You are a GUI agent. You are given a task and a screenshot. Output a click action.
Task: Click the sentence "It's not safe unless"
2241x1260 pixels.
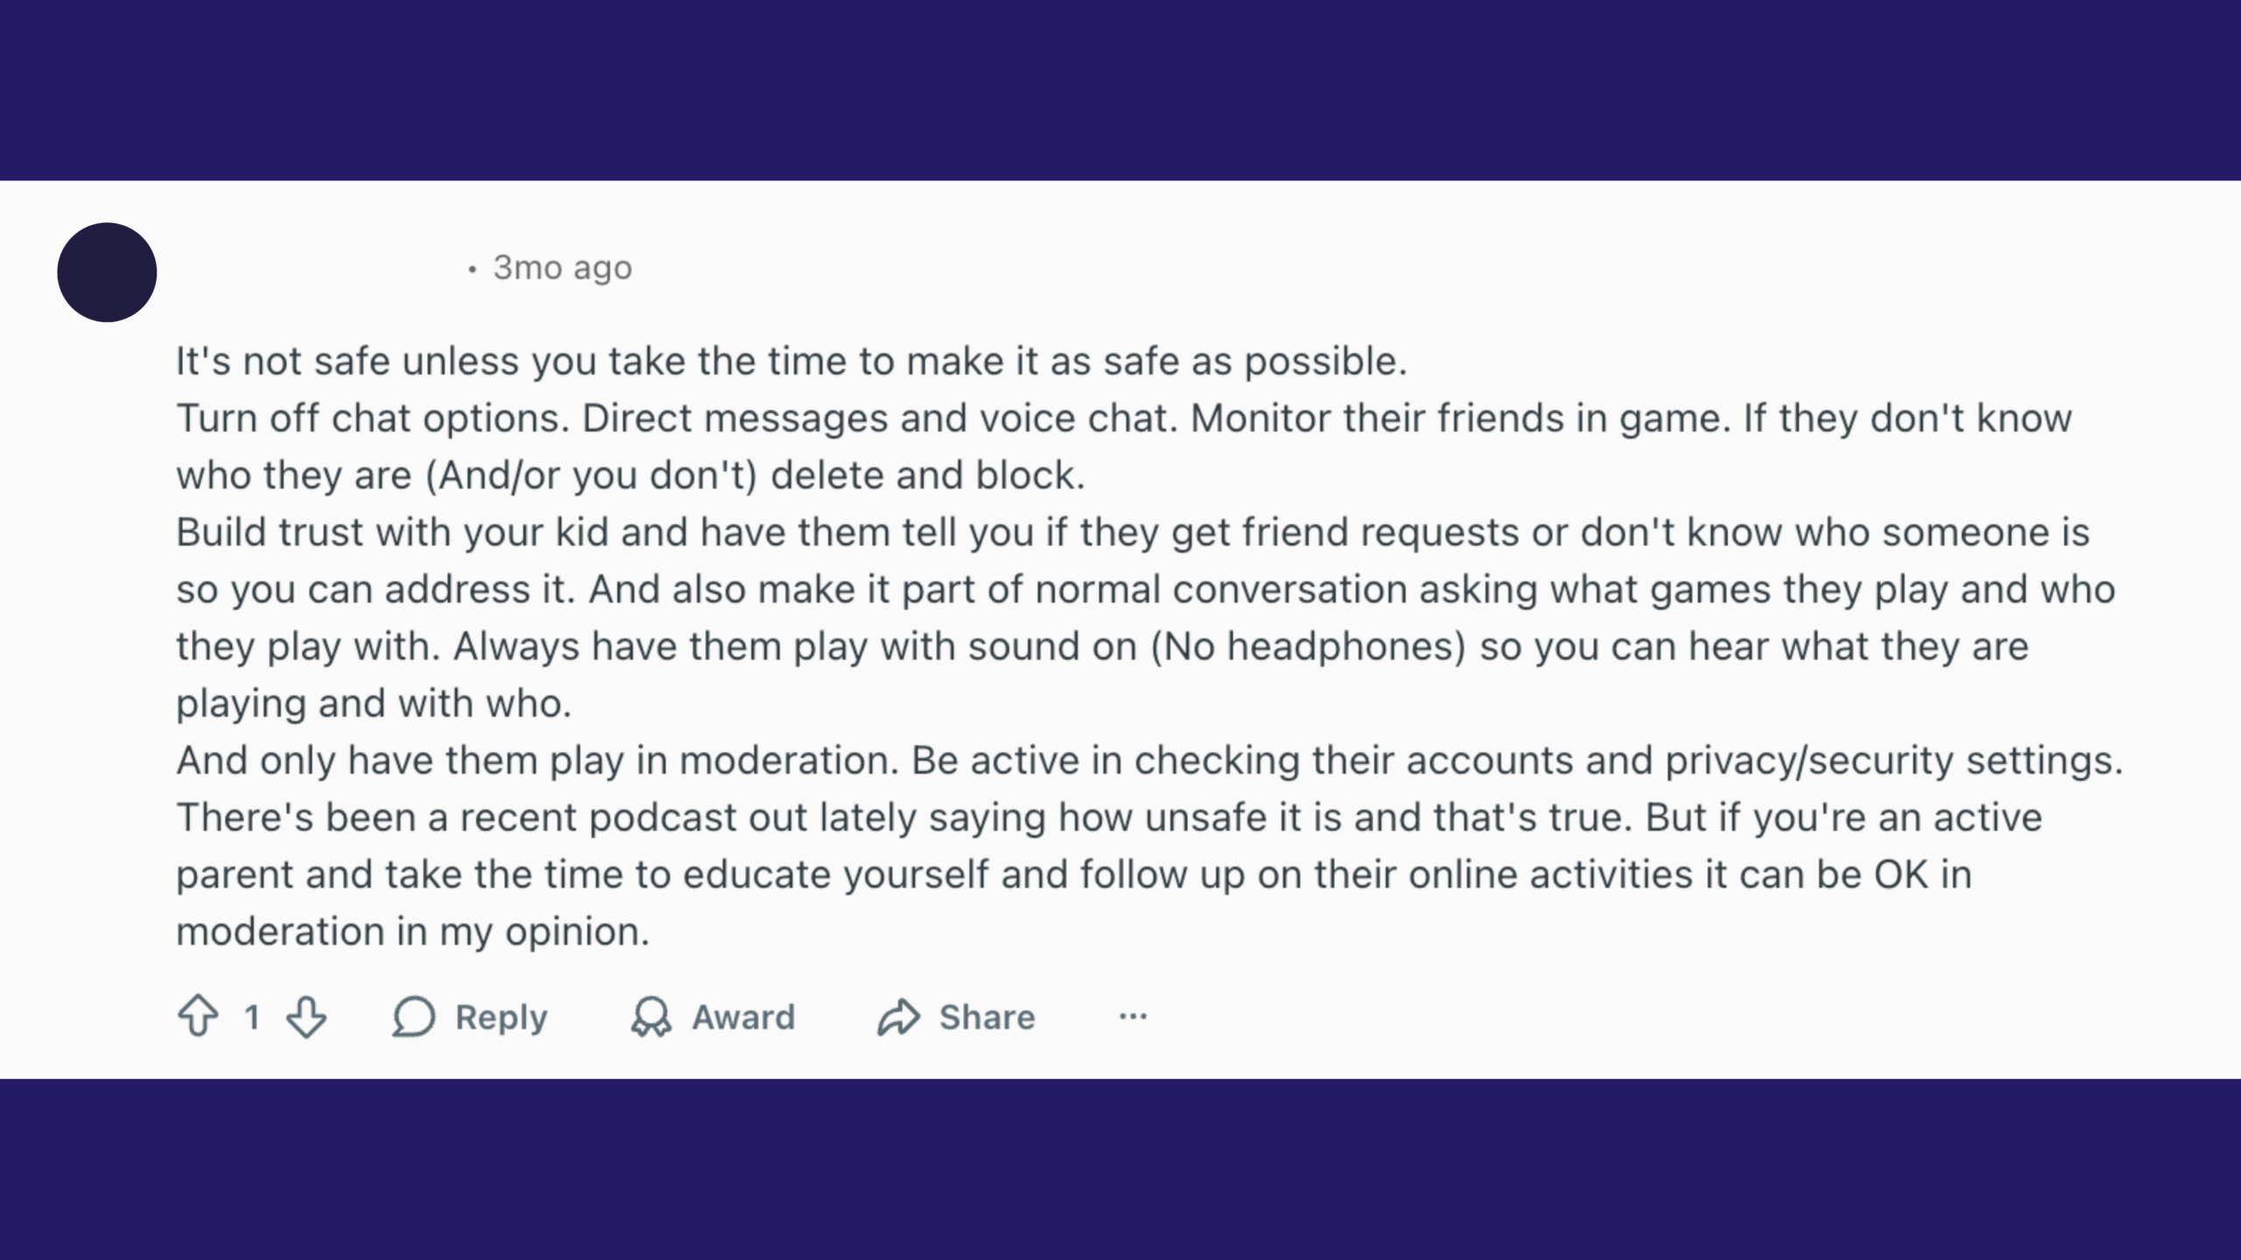tap(791, 361)
